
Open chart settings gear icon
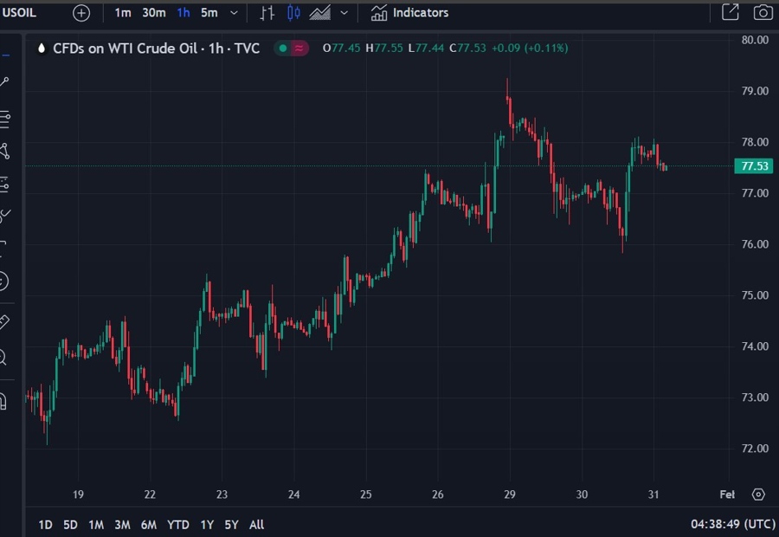[x=758, y=495]
